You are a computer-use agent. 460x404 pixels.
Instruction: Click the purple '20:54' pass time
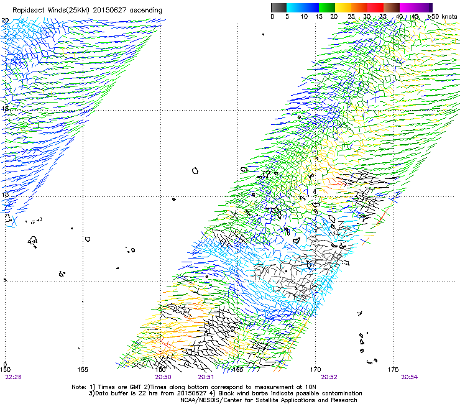click(x=410, y=377)
